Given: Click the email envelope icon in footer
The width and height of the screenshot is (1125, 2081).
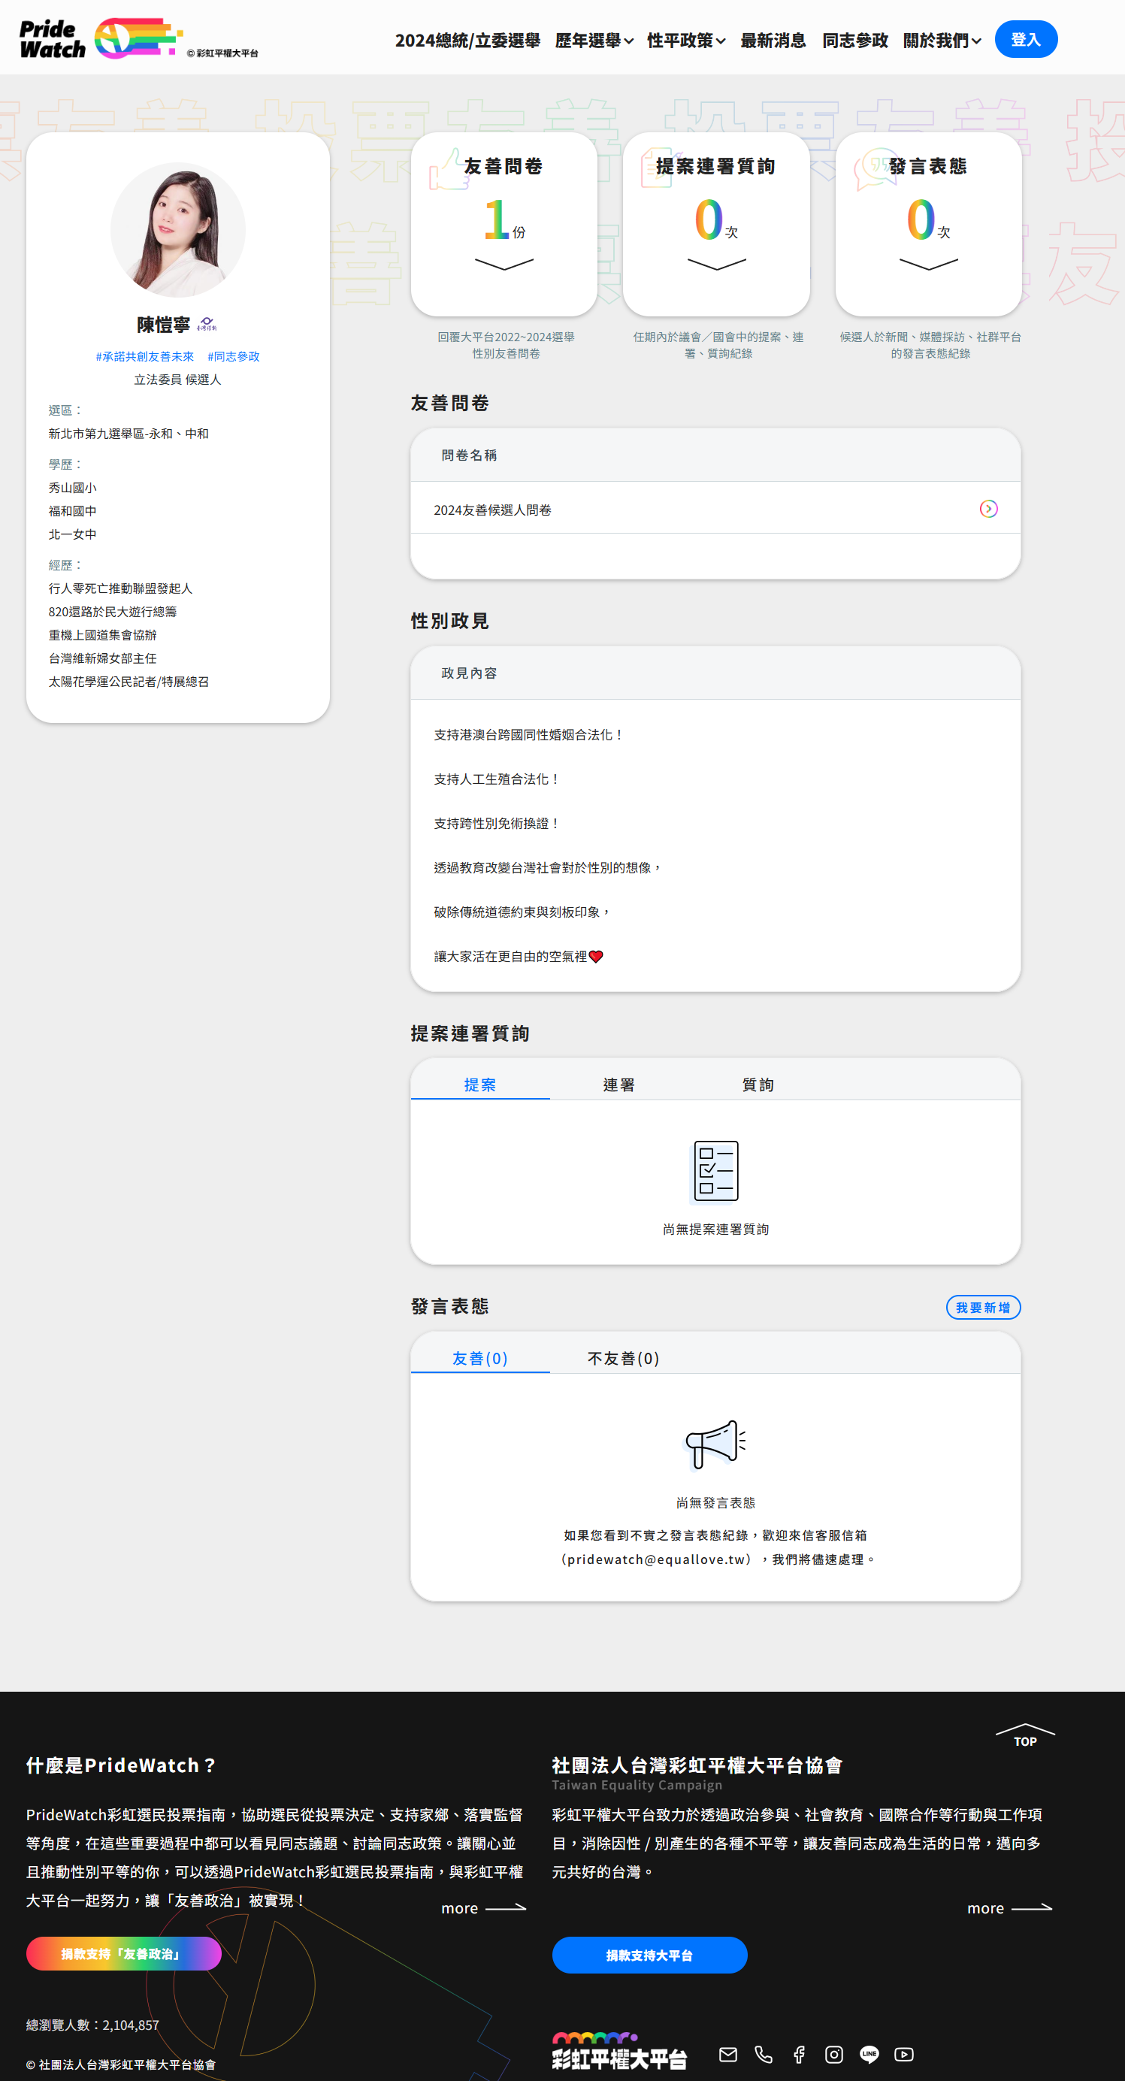Looking at the screenshot, I should [727, 2055].
